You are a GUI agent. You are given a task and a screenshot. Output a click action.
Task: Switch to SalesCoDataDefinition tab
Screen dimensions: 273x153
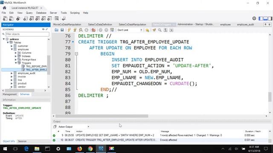pos(100,25)
